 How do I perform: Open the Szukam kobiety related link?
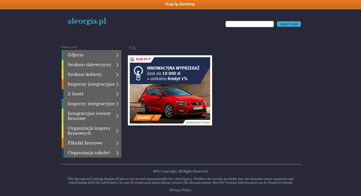[85, 75]
